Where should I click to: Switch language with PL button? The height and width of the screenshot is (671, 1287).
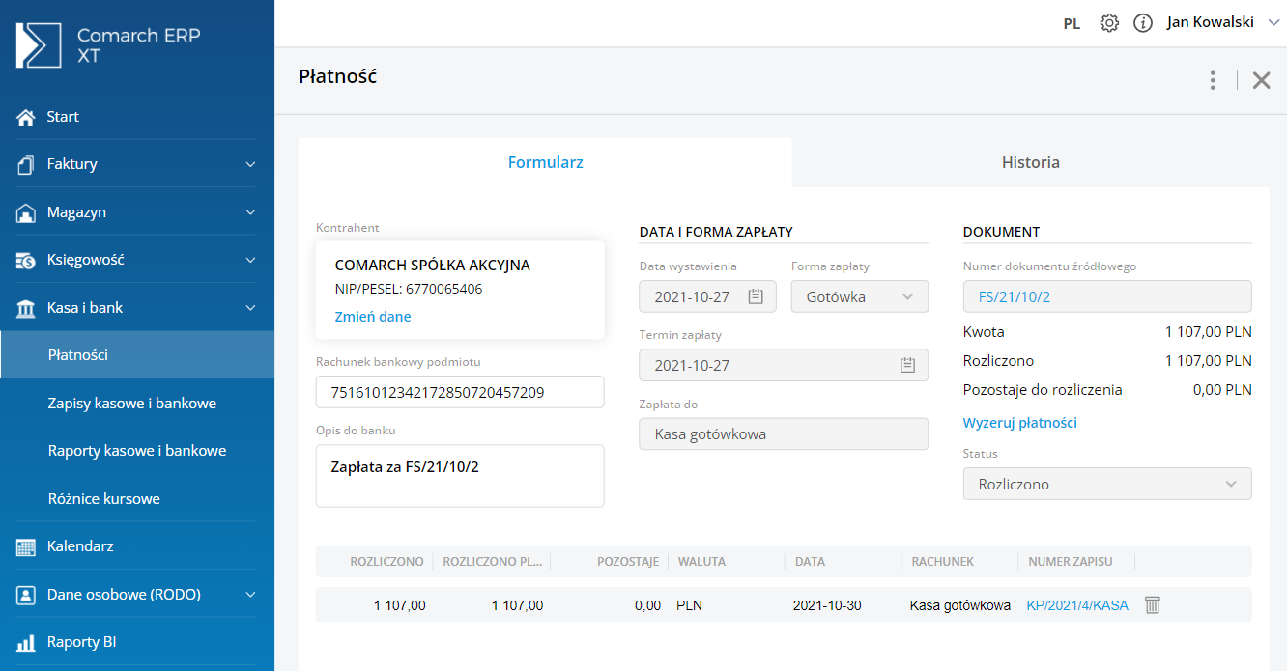pos(1072,24)
